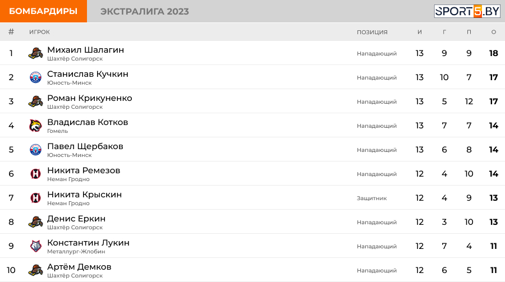Click Металлург-Жлобин wolf logo beside Константин Лукин

35,246
